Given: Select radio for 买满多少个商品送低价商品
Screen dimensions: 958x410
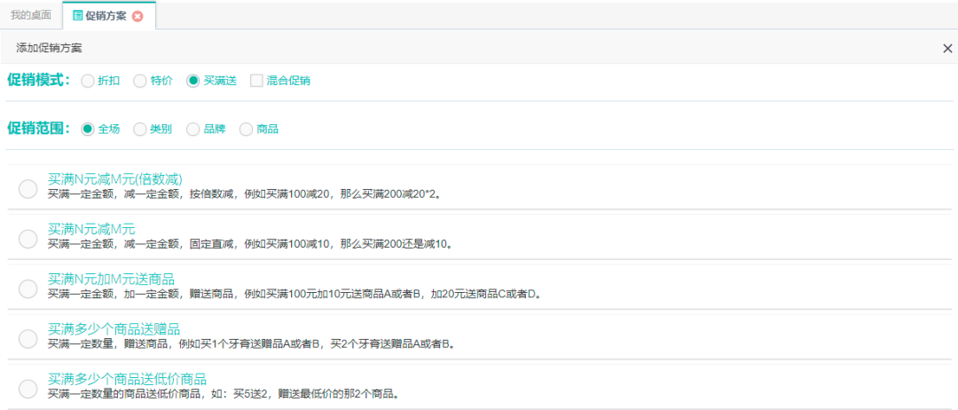Looking at the screenshot, I should [27, 389].
